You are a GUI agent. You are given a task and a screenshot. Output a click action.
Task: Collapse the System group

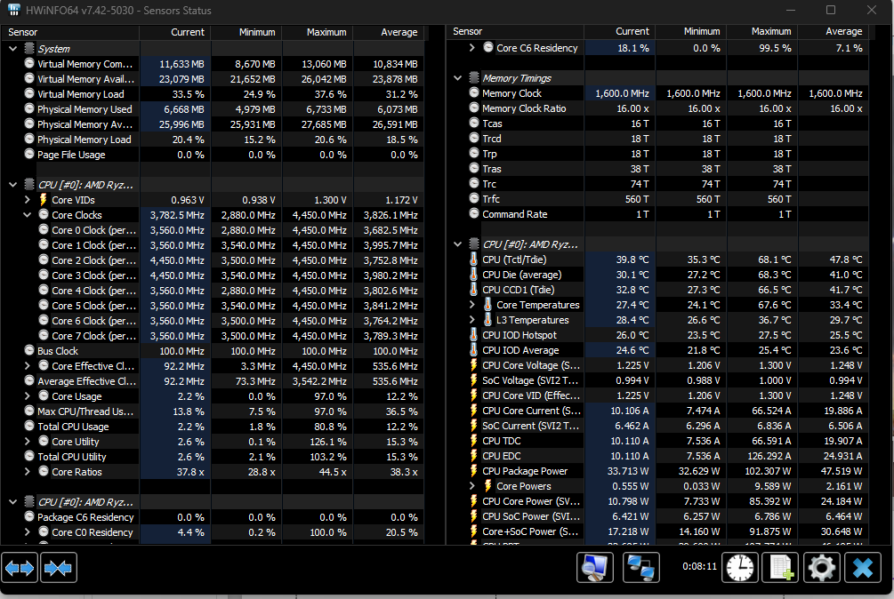point(12,49)
